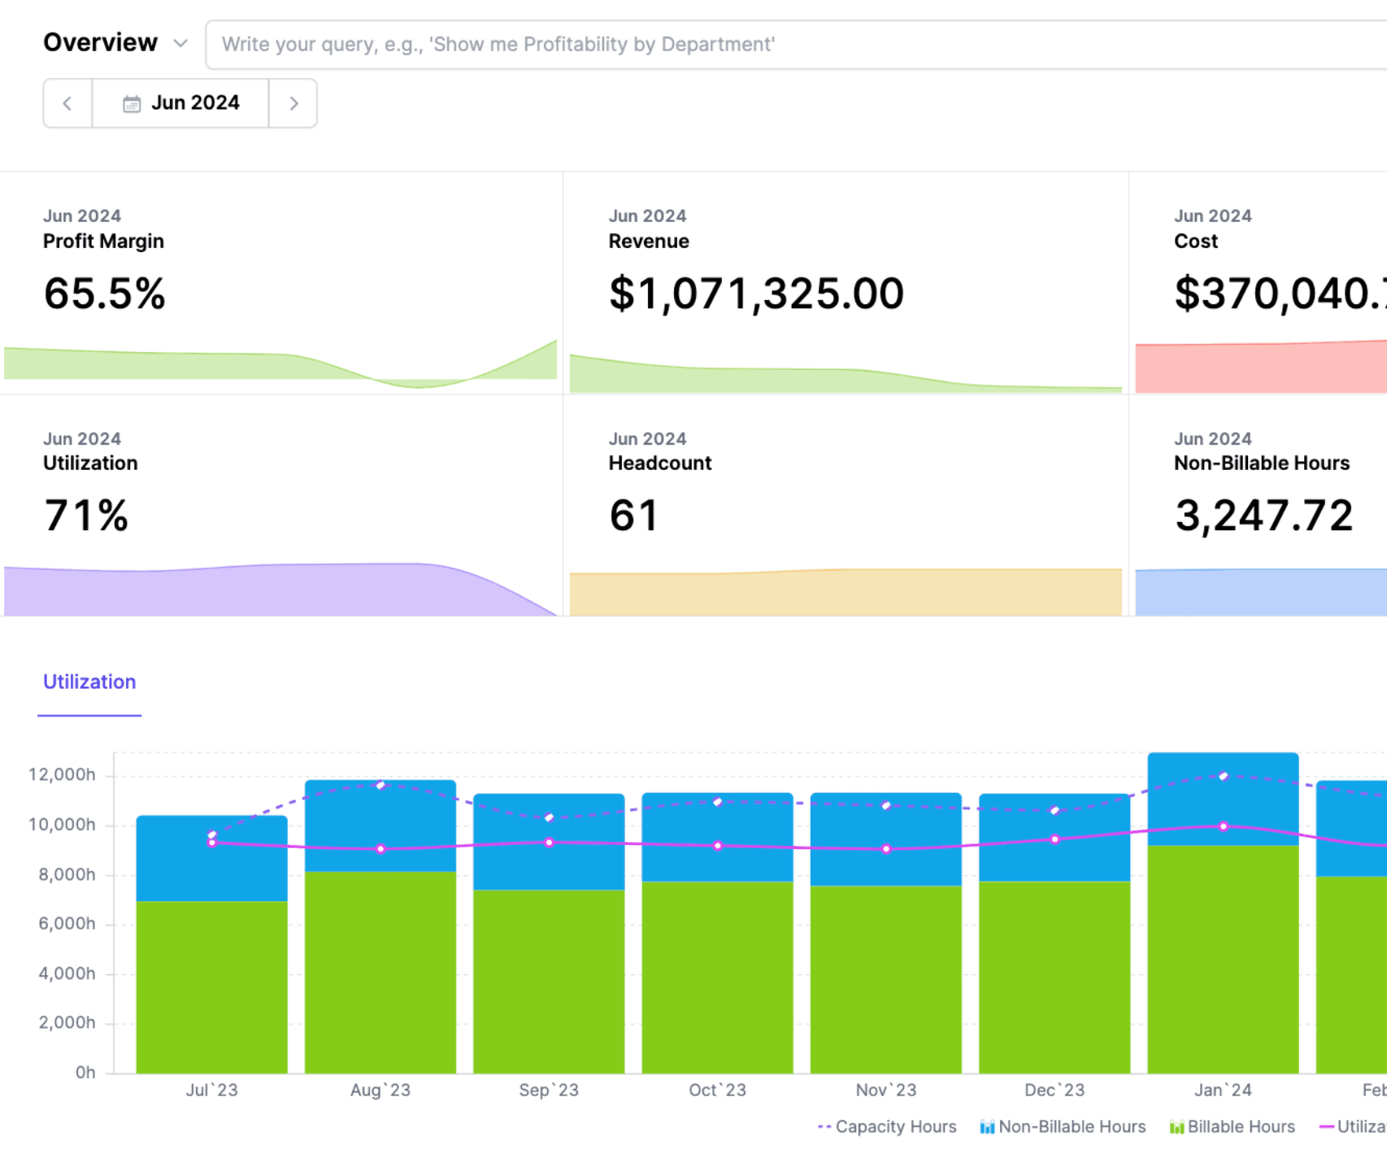The width and height of the screenshot is (1387, 1171).
Task: Select the Cost metric card
Action: pos(1259,283)
